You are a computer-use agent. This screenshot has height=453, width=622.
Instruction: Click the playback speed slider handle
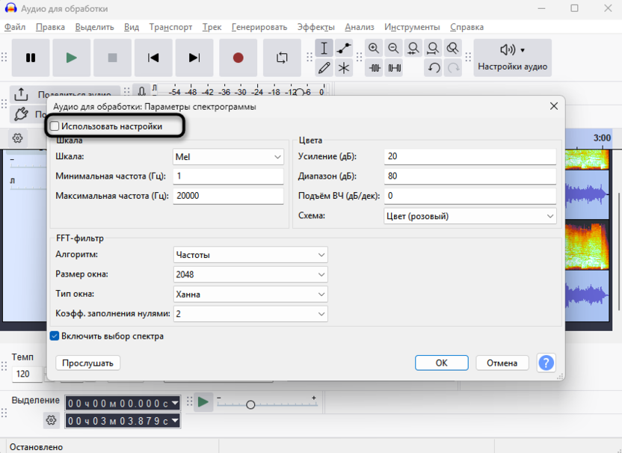250,404
